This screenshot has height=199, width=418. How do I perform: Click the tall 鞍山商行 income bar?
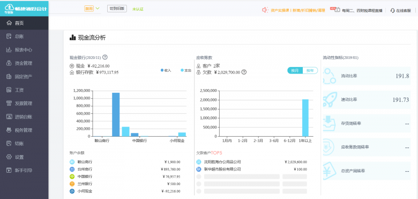click(x=116, y=114)
